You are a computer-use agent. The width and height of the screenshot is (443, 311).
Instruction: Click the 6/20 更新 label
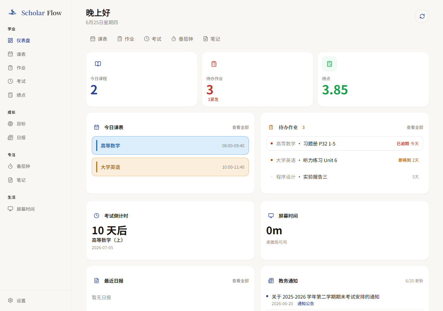pyautogui.click(x=414, y=281)
